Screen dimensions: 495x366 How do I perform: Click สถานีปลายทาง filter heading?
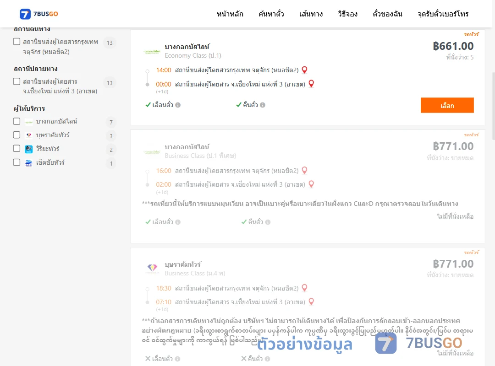point(36,69)
